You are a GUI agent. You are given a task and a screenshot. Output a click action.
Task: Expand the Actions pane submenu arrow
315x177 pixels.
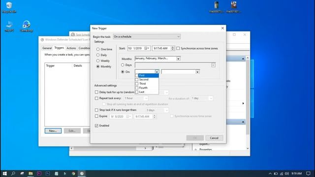coord(243,103)
